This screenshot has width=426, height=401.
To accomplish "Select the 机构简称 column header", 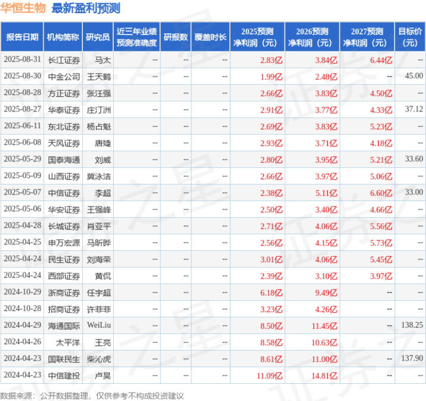I will coord(63,37).
